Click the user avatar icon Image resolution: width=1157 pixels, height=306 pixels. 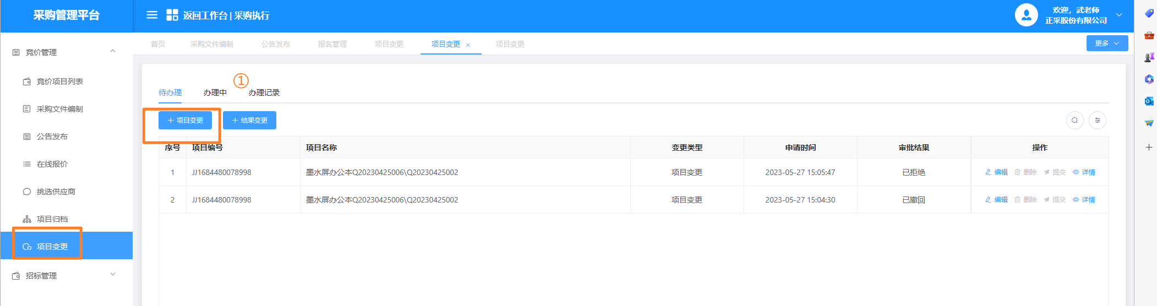1026,15
